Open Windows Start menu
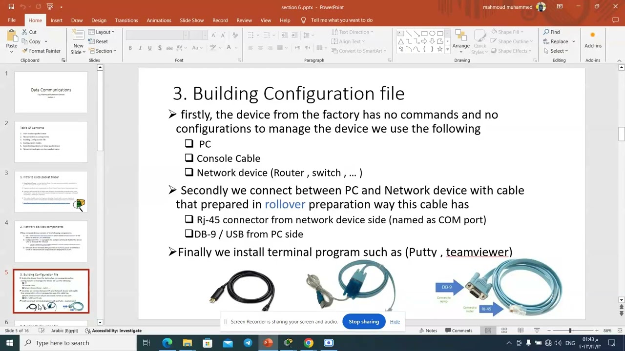Image resolution: width=625 pixels, height=351 pixels. [10, 343]
